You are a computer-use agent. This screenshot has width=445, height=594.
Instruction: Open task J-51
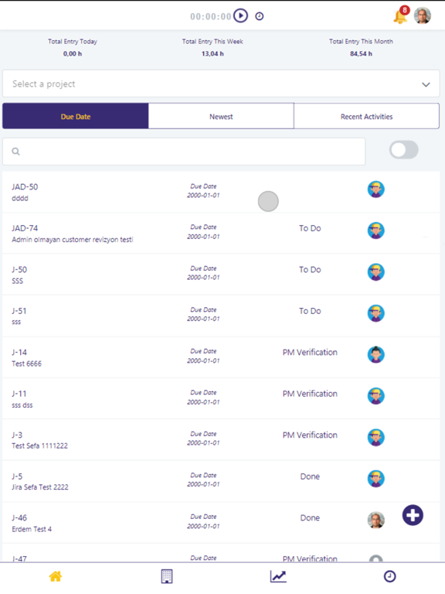pos(221,316)
